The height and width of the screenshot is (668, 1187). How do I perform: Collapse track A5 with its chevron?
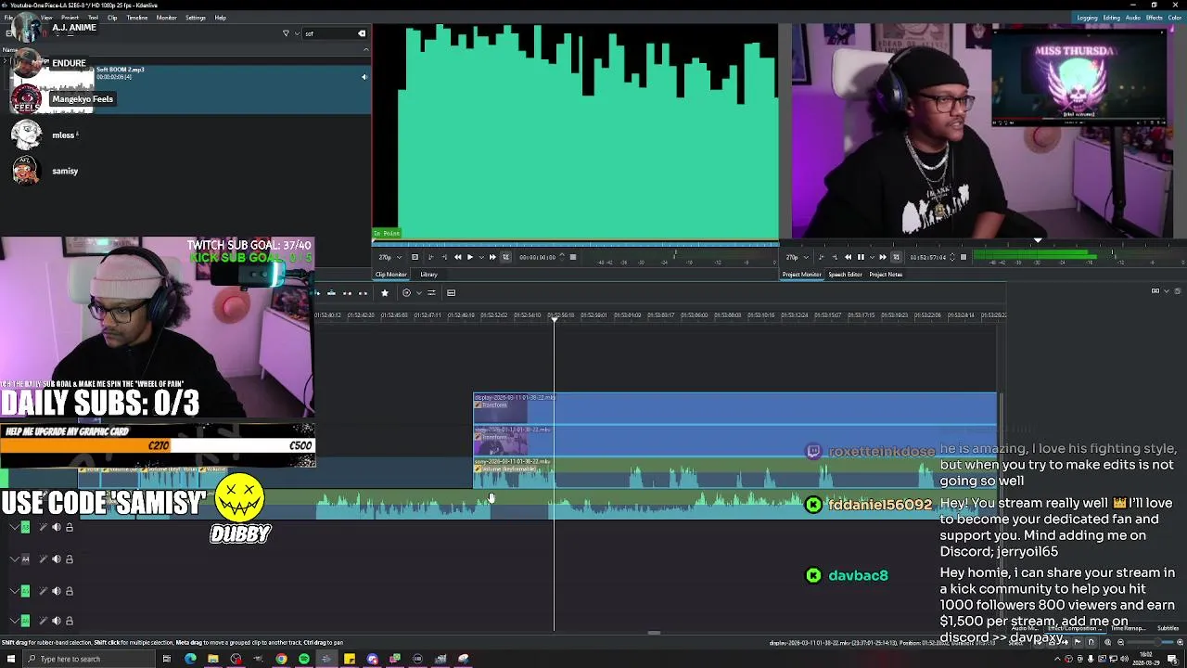14,590
